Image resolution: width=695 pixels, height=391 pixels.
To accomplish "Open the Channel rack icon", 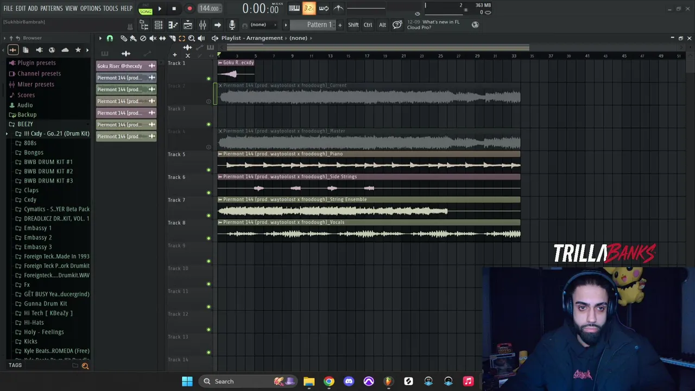I will point(158,24).
